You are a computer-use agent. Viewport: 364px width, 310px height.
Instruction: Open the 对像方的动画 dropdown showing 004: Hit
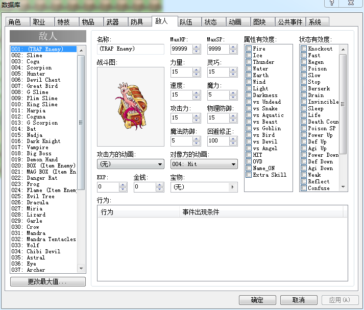204,164
